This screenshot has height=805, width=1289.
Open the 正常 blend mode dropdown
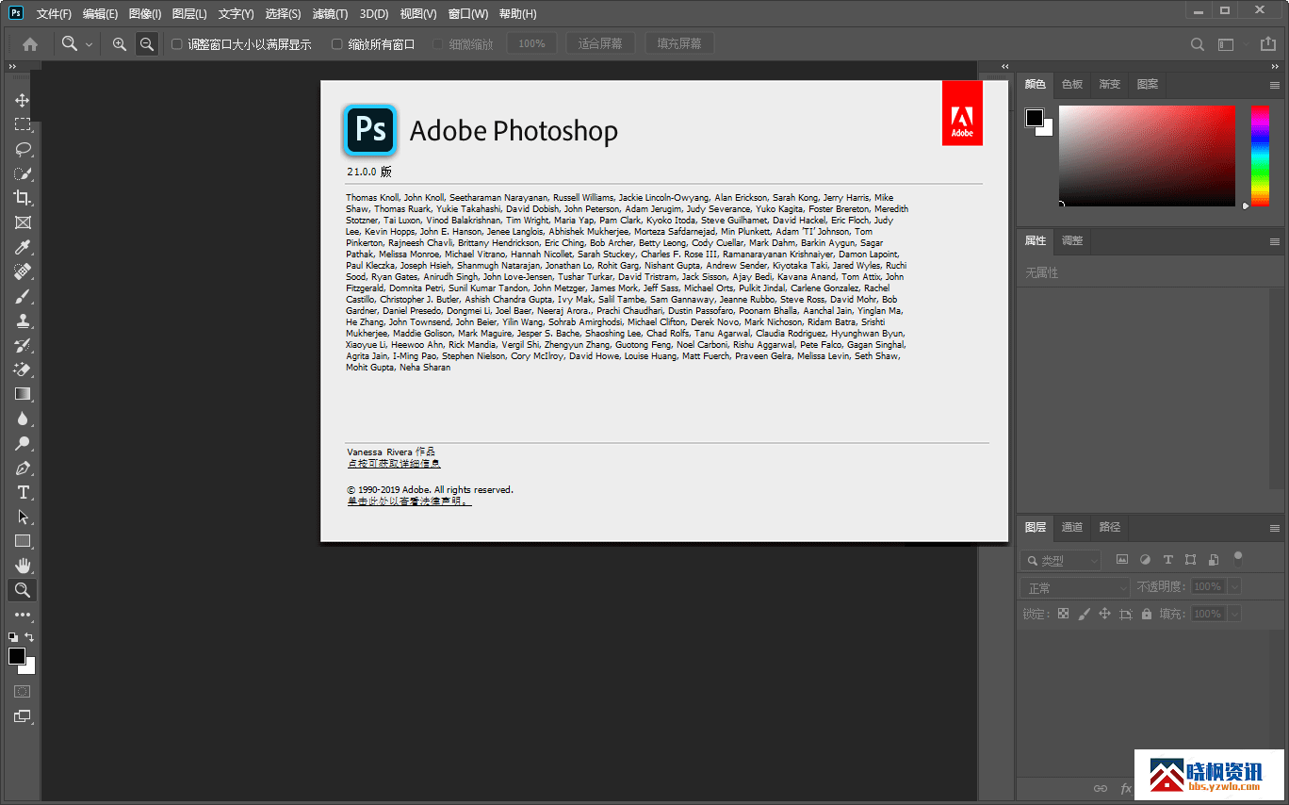pyautogui.click(x=1074, y=587)
